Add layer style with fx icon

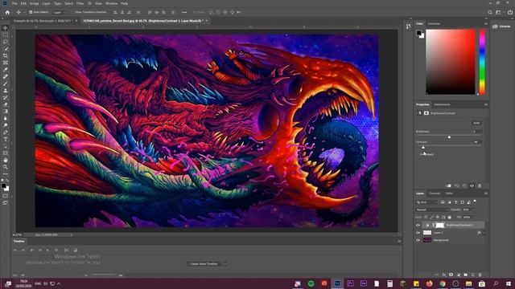click(443, 275)
